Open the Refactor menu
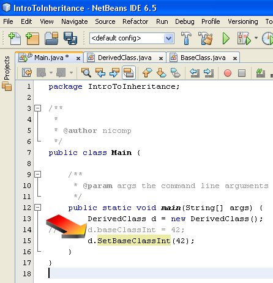The image size is (273, 283). [x=135, y=21]
